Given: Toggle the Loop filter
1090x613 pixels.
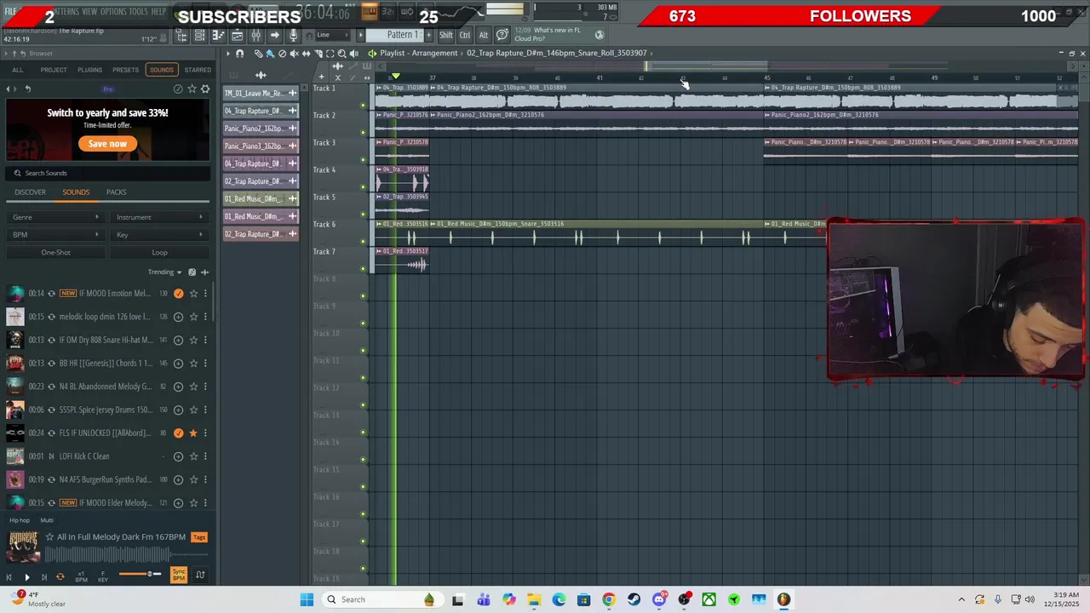Looking at the screenshot, I should pos(160,252).
